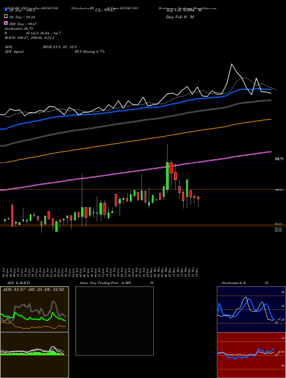The image size is (286, 378).
Task: Click the 'BUY Slowing @ 7%' signal text
Action: click(x=90, y=52)
